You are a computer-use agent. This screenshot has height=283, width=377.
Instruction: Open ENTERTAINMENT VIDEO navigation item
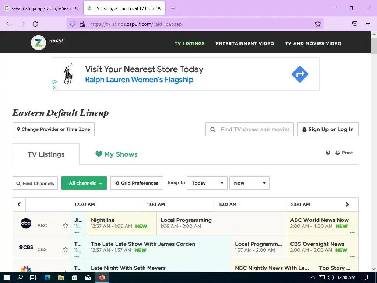pyautogui.click(x=245, y=43)
